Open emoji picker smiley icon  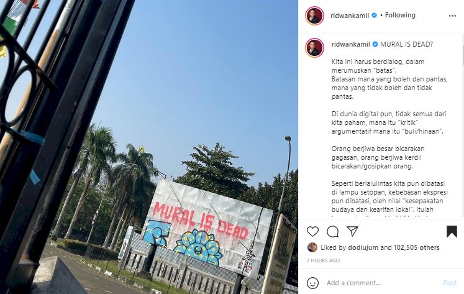click(x=312, y=283)
